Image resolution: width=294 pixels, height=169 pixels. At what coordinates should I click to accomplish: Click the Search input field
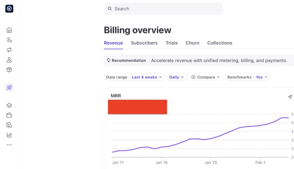coord(163,9)
